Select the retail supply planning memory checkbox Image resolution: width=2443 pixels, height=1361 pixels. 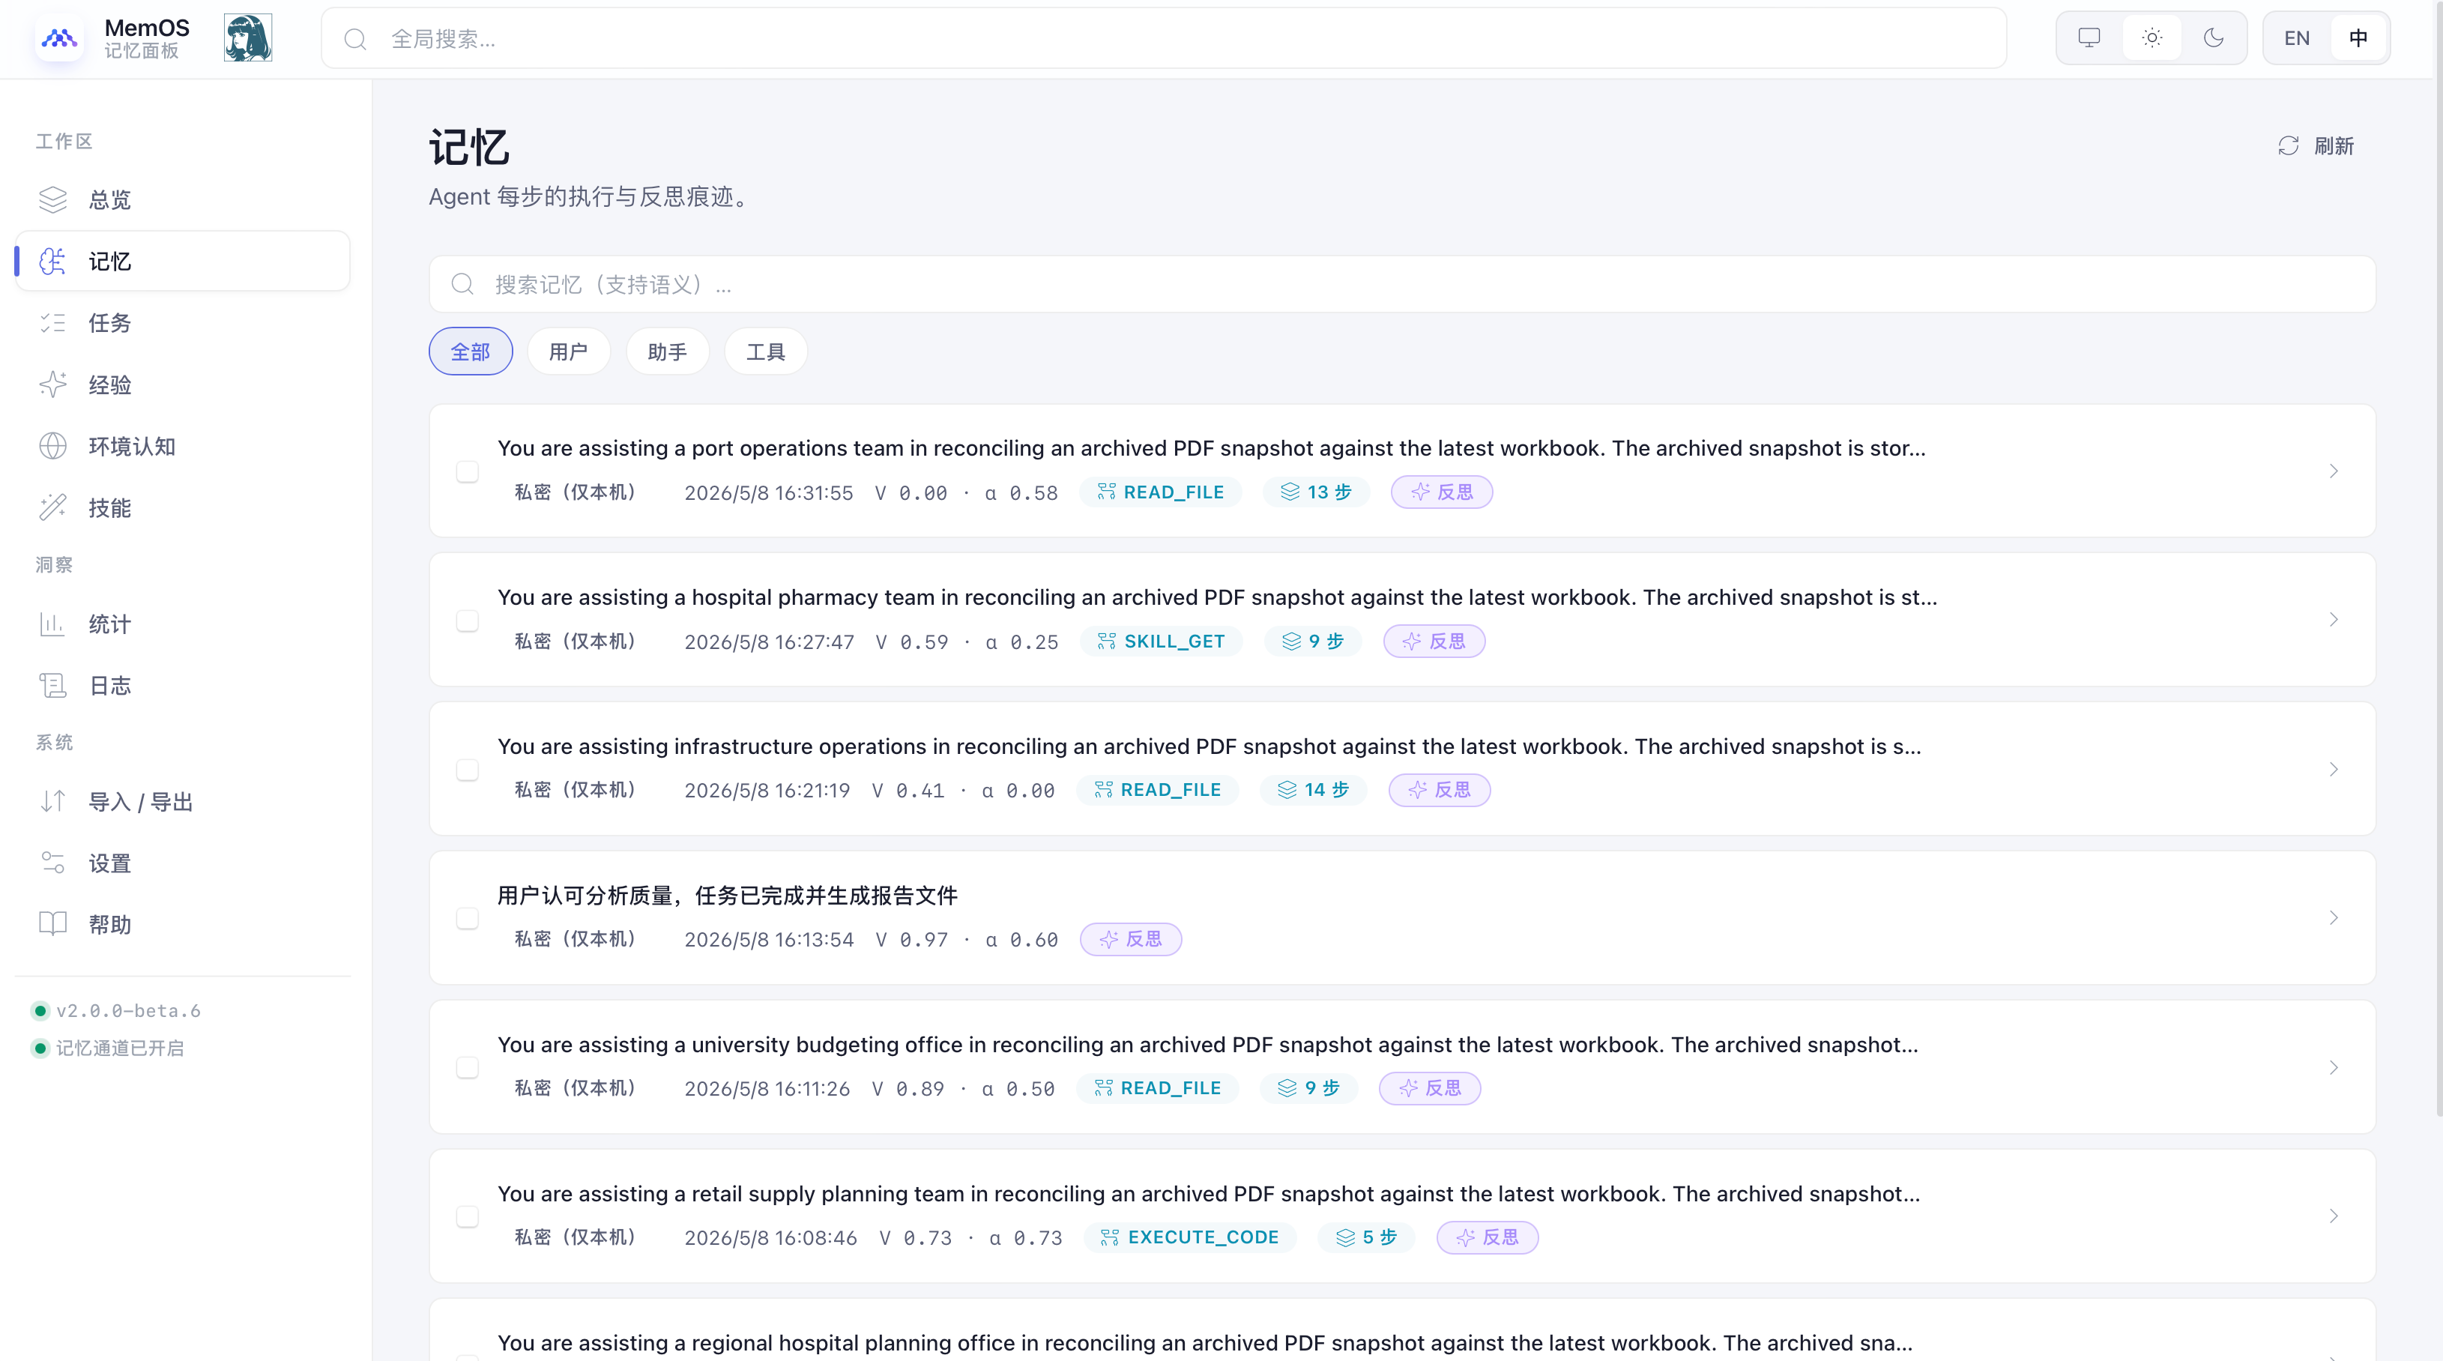click(x=468, y=1216)
